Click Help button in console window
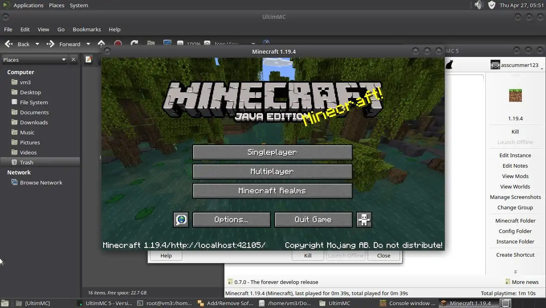546x308 pixels. coord(166,255)
